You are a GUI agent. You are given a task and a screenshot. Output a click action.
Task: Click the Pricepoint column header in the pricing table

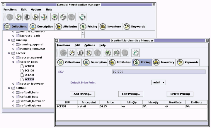89,102
